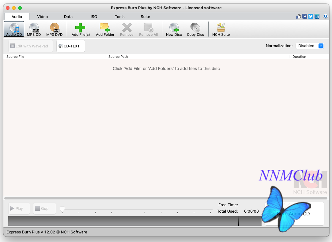Select the Audio CD disc type

point(14,29)
